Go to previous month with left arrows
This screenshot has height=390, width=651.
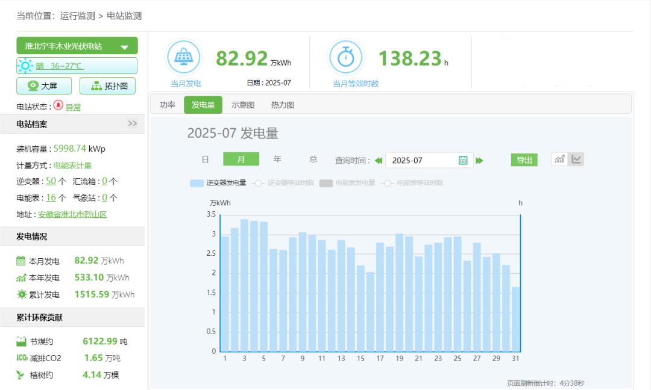click(x=379, y=160)
